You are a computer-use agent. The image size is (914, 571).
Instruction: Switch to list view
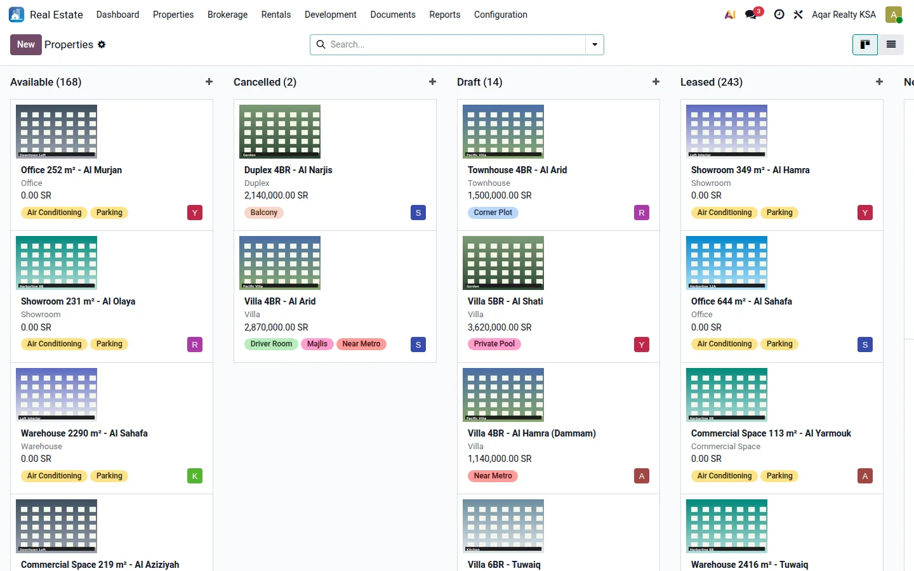[891, 44]
